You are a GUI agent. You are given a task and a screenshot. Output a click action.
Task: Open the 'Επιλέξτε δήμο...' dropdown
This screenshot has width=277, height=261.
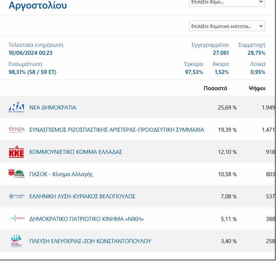(x=227, y=2)
